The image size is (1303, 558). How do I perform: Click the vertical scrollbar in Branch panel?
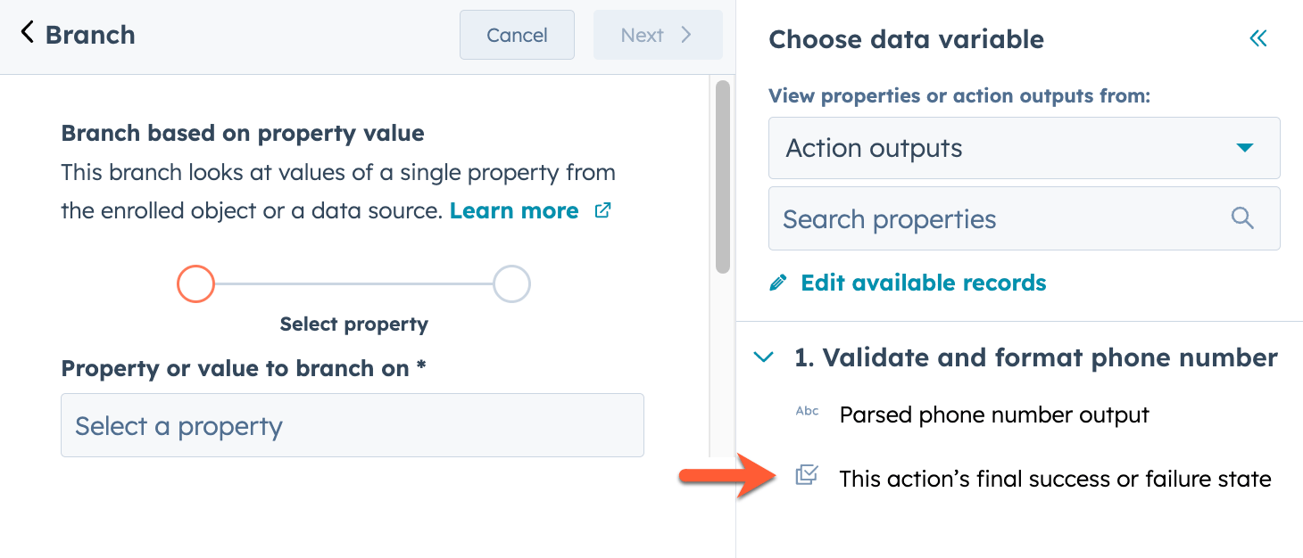(x=723, y=176)
